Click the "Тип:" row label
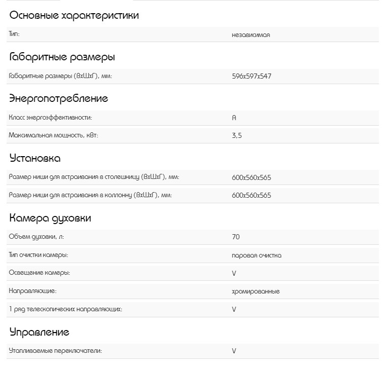The height and width of the screenshot is (366, 384). click(15, 34)
